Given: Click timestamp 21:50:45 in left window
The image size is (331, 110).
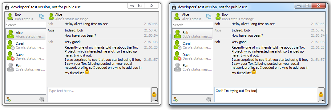Looking at the screenshot, I should [x=151, y=24].
